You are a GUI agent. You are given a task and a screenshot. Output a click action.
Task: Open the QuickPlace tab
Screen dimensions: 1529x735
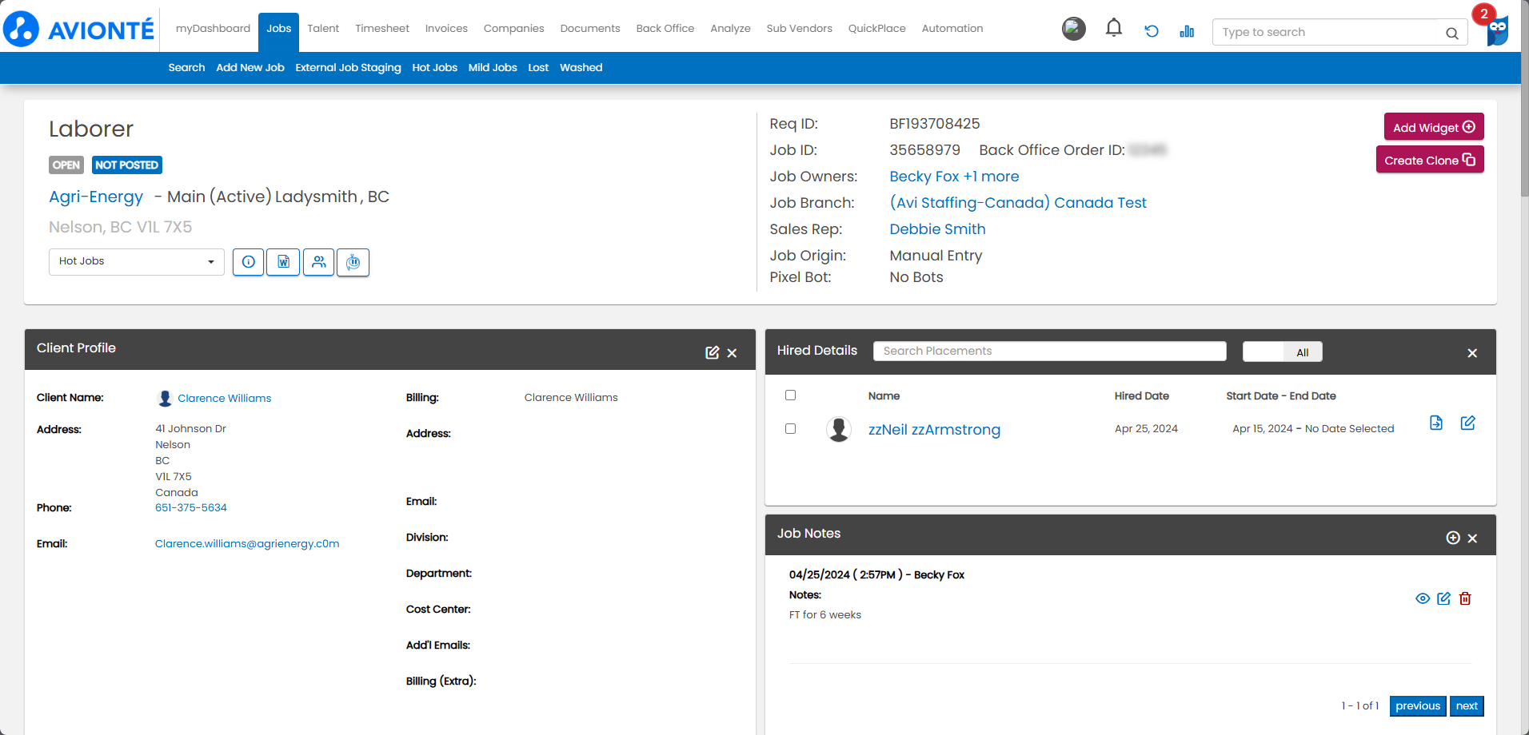(x=876, y=29)
